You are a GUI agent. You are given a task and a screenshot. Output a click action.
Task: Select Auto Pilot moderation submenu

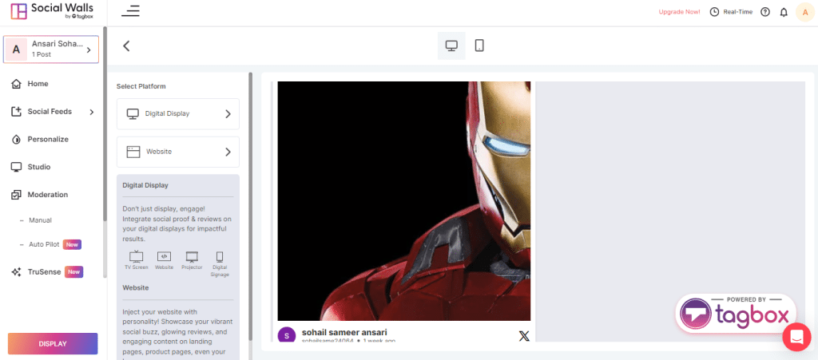coord(44,244)
